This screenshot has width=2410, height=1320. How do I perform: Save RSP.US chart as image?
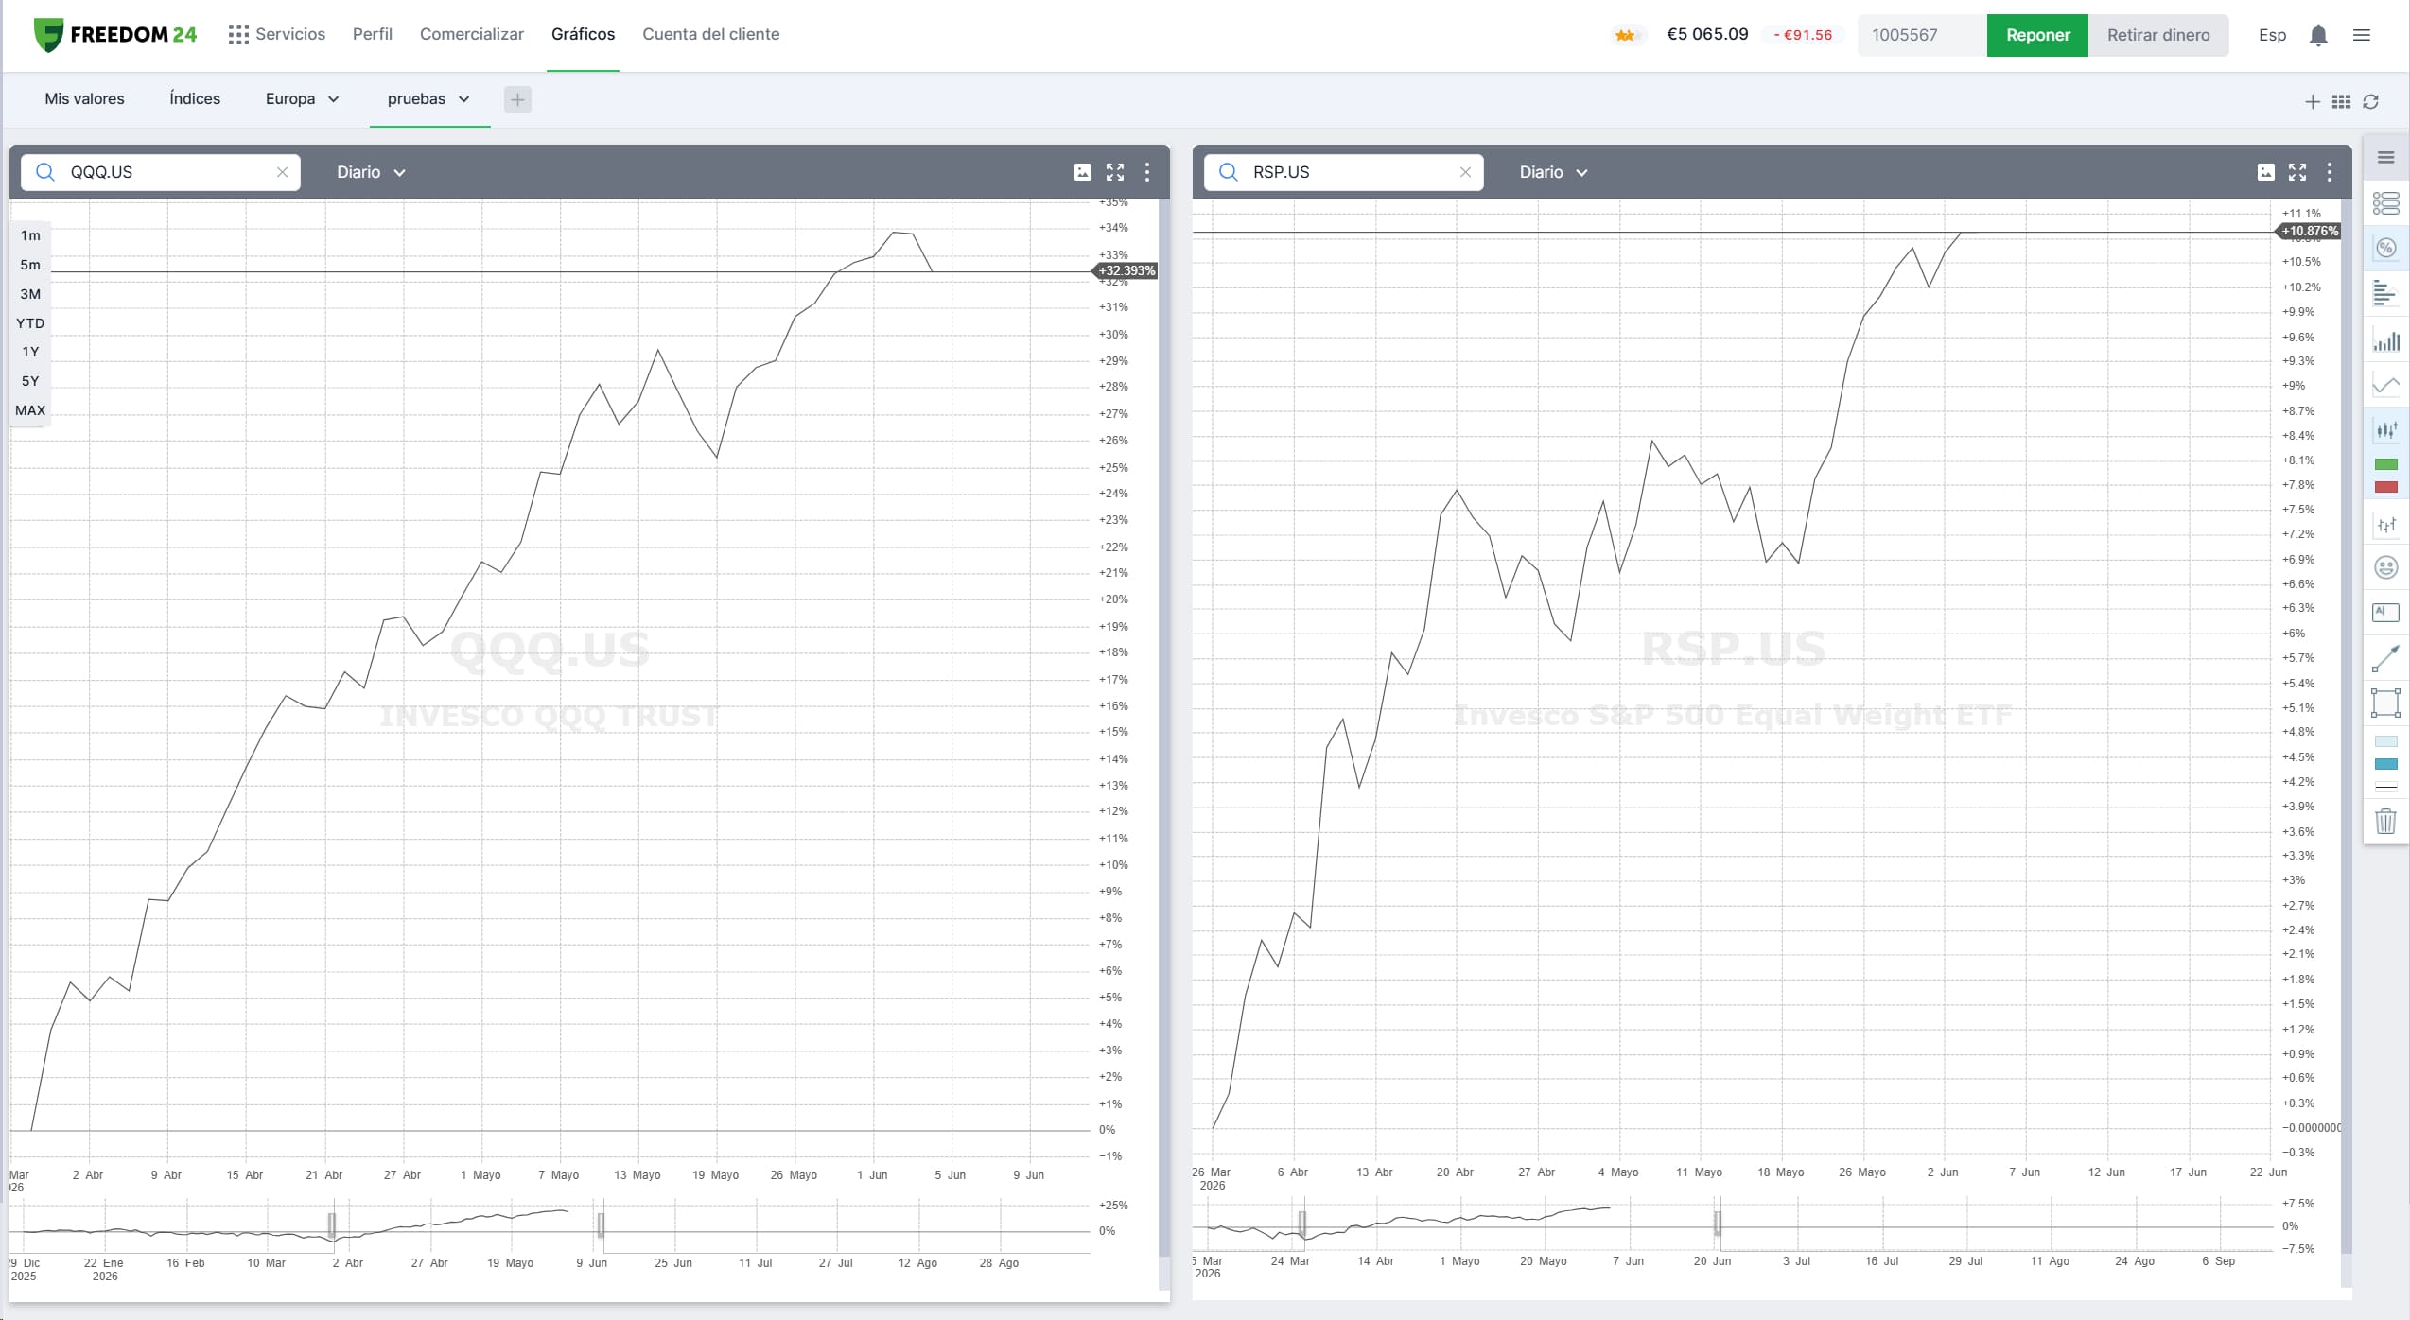[x=2266, y=172]
